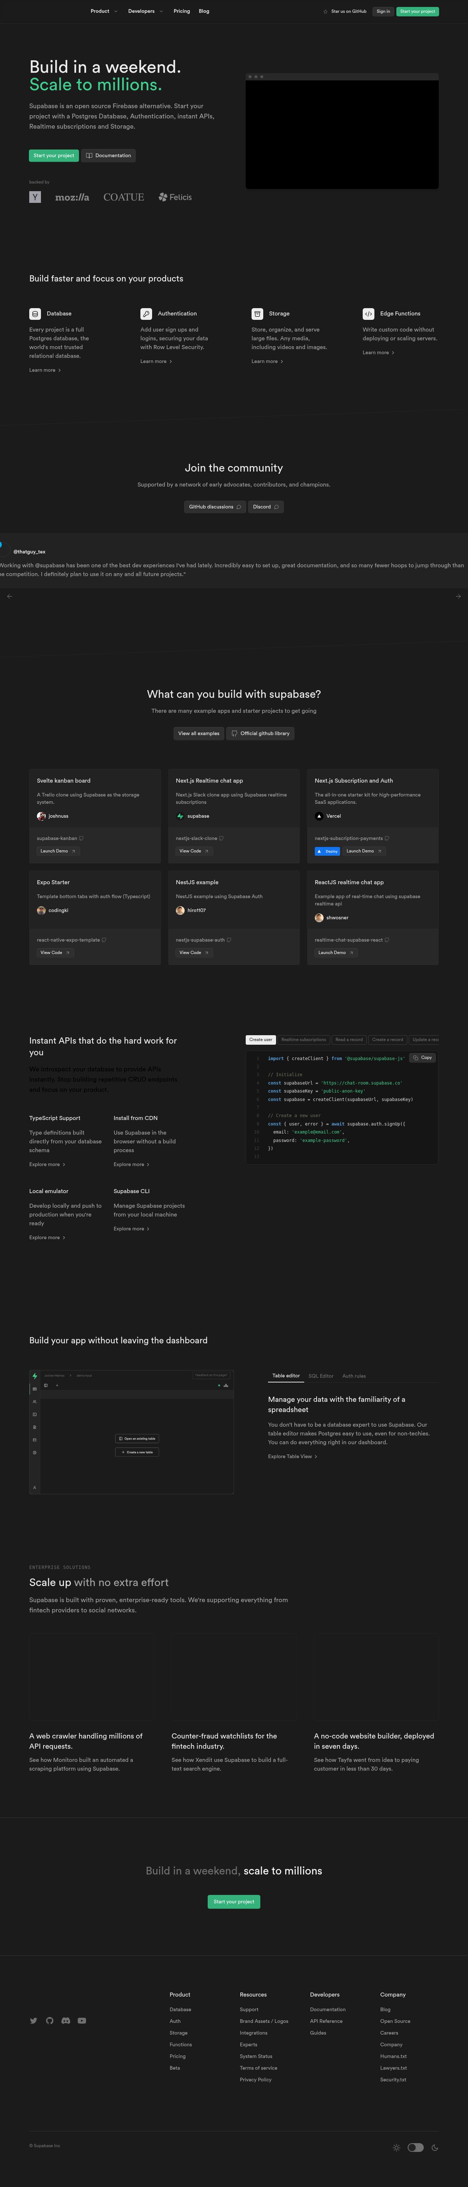View Code for Expo Starter
The width and height of the screenshot is (468, 2187).
tap(55, 953)
